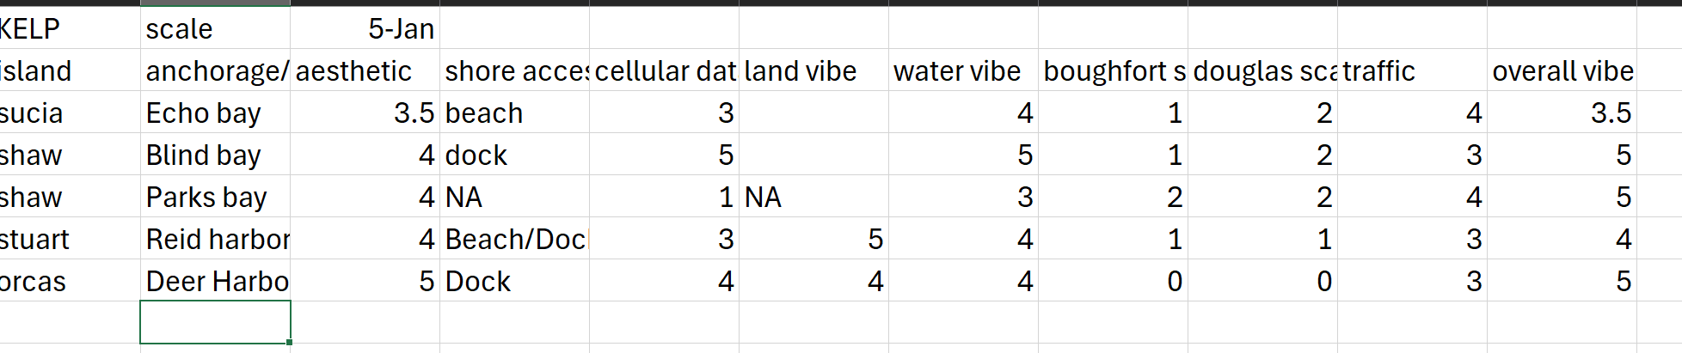Click the empty active cell below Deer Harbor
1682x353 pixels.
point(215,322)
